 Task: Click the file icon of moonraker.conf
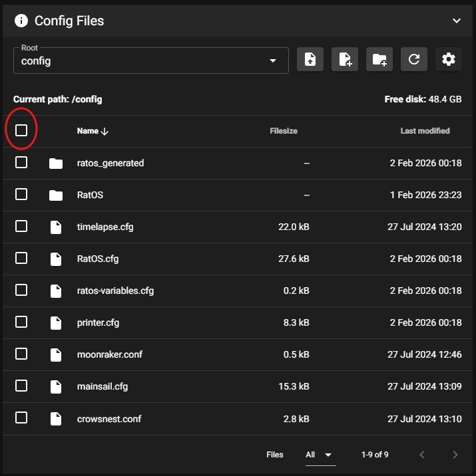tap(56, 354)
